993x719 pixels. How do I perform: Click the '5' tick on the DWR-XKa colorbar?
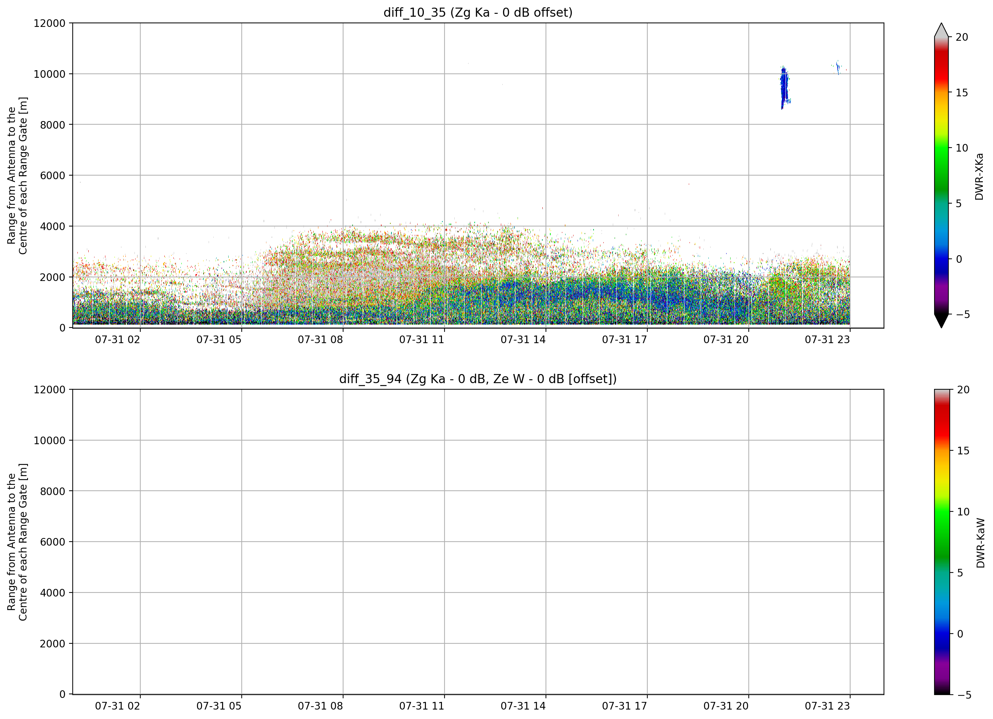959,204
